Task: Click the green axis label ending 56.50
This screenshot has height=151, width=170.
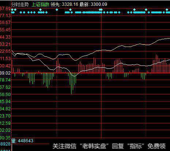Action: point(5,94)
